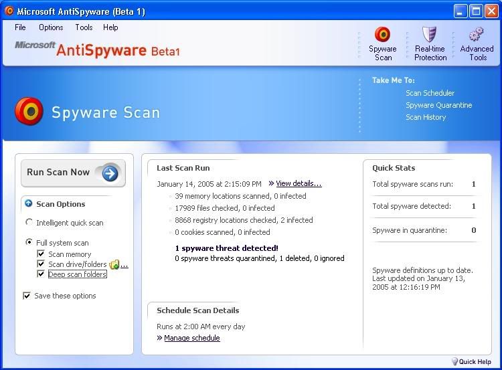Image resolution: width=502 pixels, height=370 pixels.
Task: Click 'January 14, 2005 at 2:15:09 PM' text
Action: coord(209,184)
